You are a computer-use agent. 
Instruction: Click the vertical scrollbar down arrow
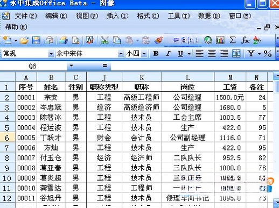click(x=276, y=203)
